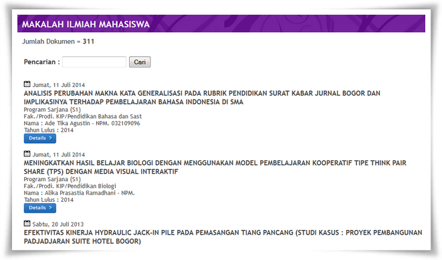Click Fak./Prodi. KIP/Pendidikan Bahasa dan Sast

83,116
